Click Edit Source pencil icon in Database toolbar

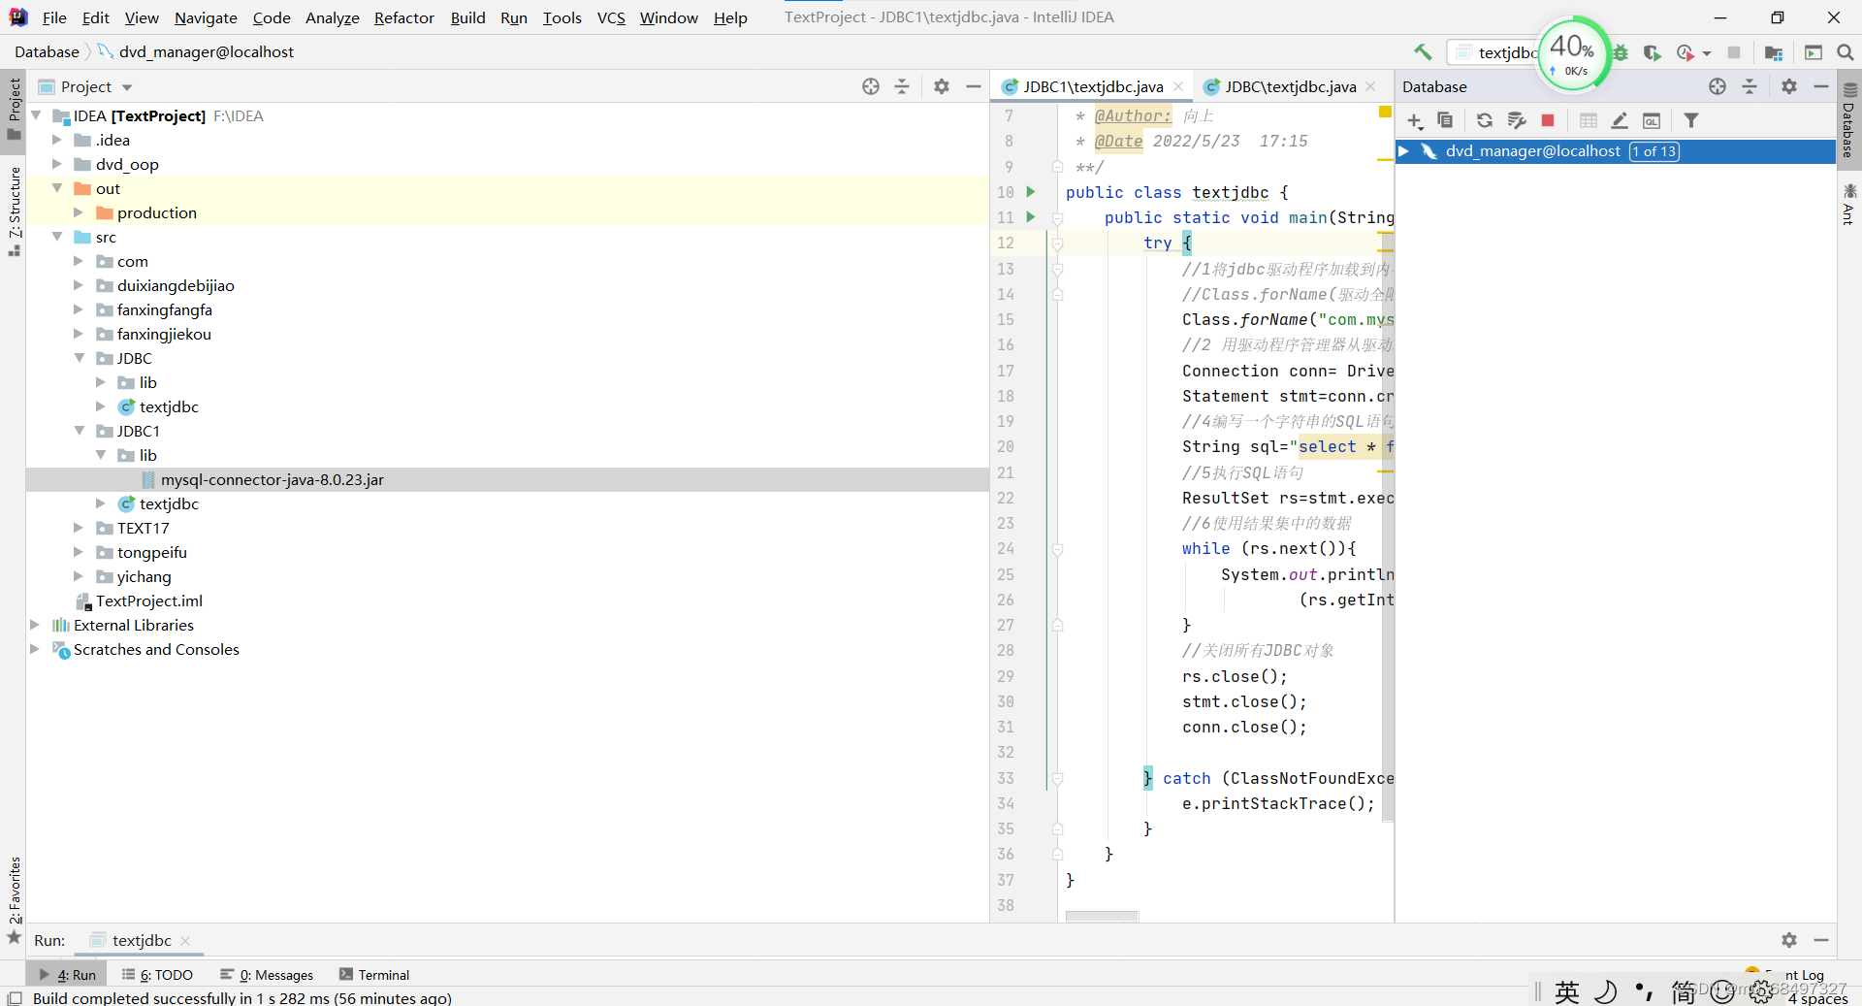tap(1620, 120)
